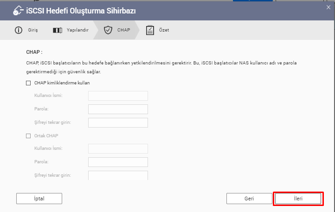Go to the Yapılandır step
This screenshot has height=212, width=335.
pos(77,30)
